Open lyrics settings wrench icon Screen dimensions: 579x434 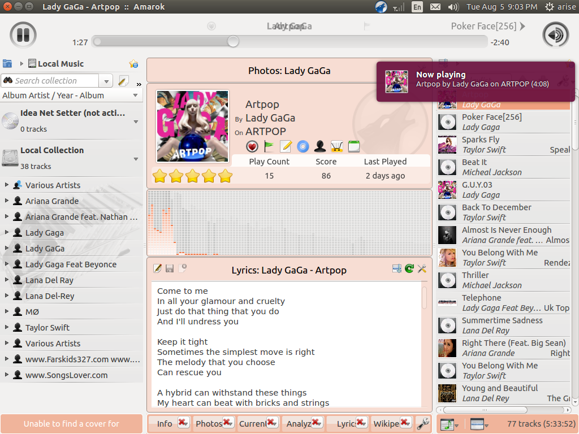click(x=422, y=268)
